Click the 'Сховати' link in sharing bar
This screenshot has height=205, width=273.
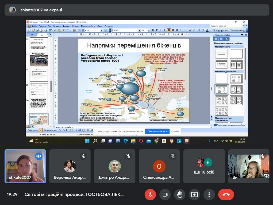[175, 131]
